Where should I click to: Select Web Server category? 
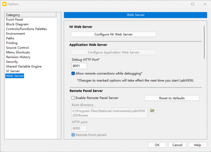[x=15, y=76]
